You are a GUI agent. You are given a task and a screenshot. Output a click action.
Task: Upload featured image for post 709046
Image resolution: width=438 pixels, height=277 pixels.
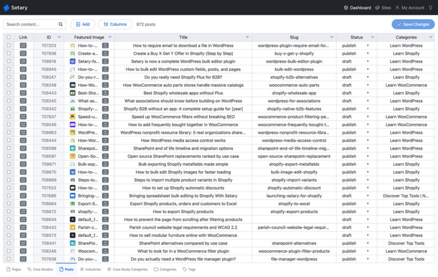[105, 124]
